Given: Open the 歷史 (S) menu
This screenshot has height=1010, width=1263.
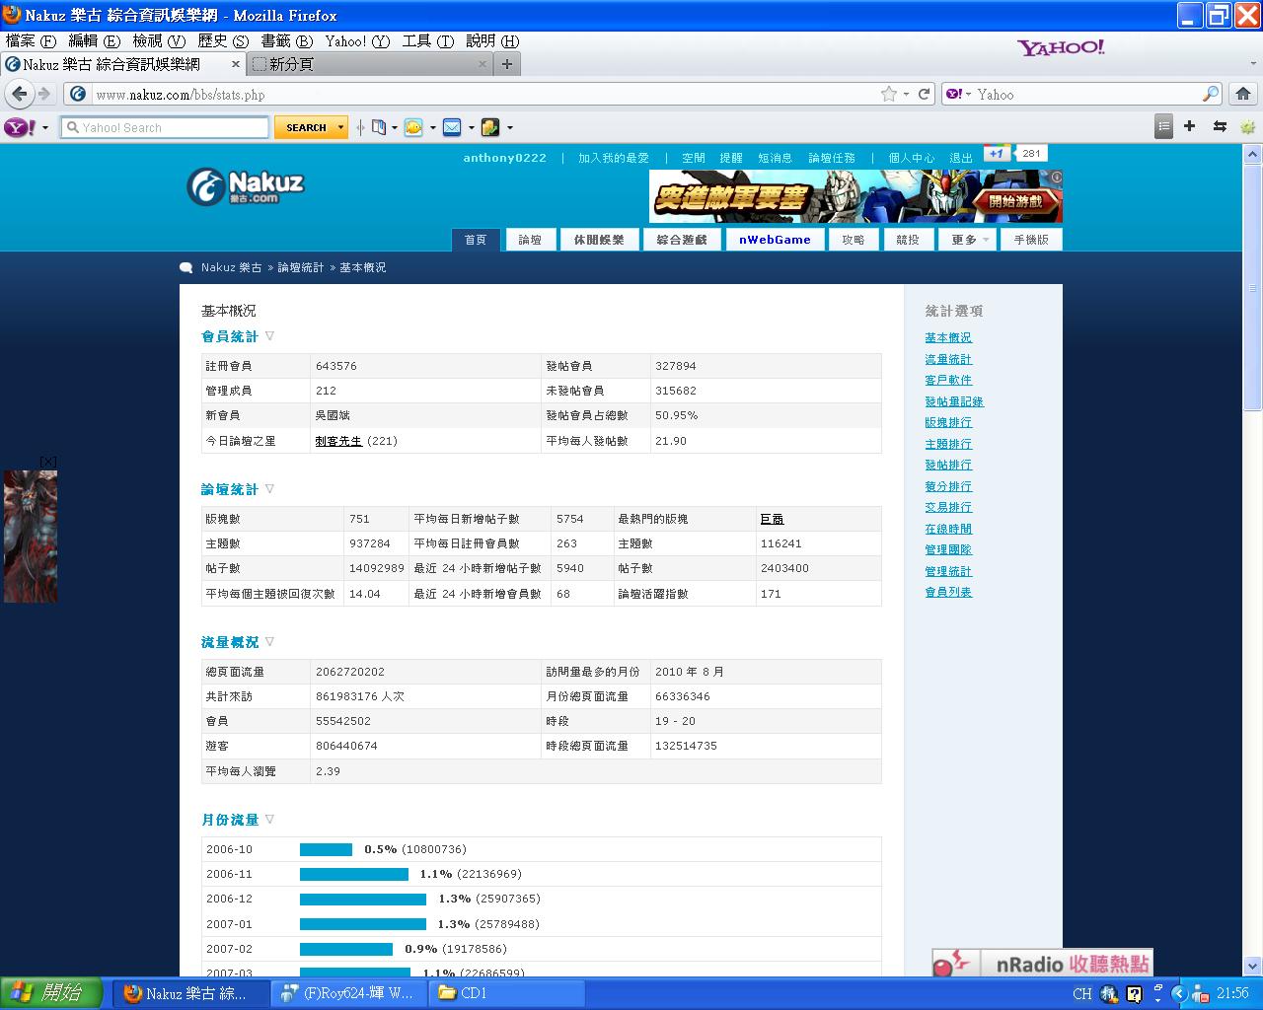Looking at the screenshot, I should (223, 40).
